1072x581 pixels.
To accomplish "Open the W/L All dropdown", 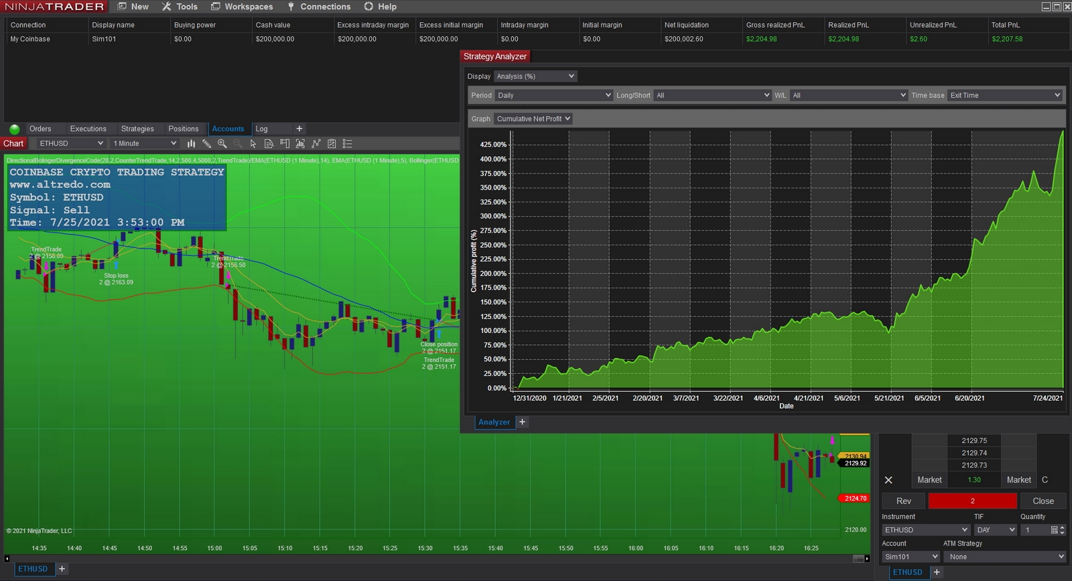I will click(x=849, y=95).
